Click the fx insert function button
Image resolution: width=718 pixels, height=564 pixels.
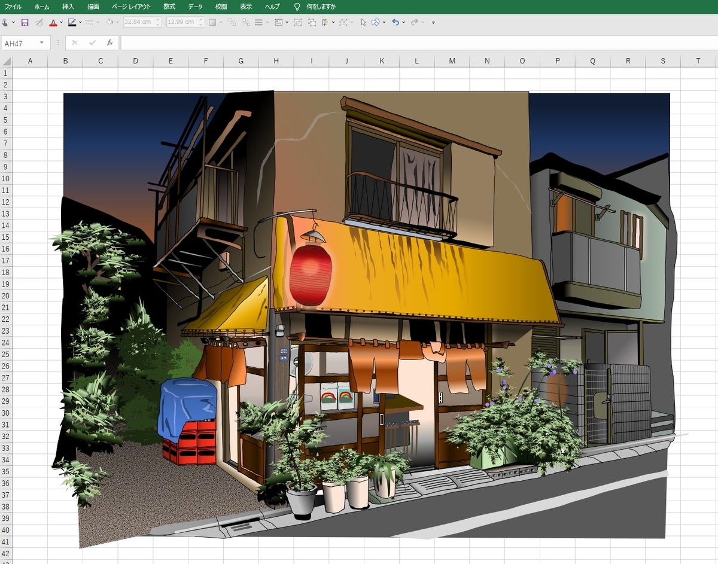click(x=109, y=43)
